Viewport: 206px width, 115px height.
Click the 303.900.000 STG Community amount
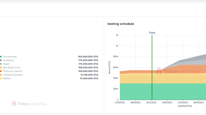(88, 57)
